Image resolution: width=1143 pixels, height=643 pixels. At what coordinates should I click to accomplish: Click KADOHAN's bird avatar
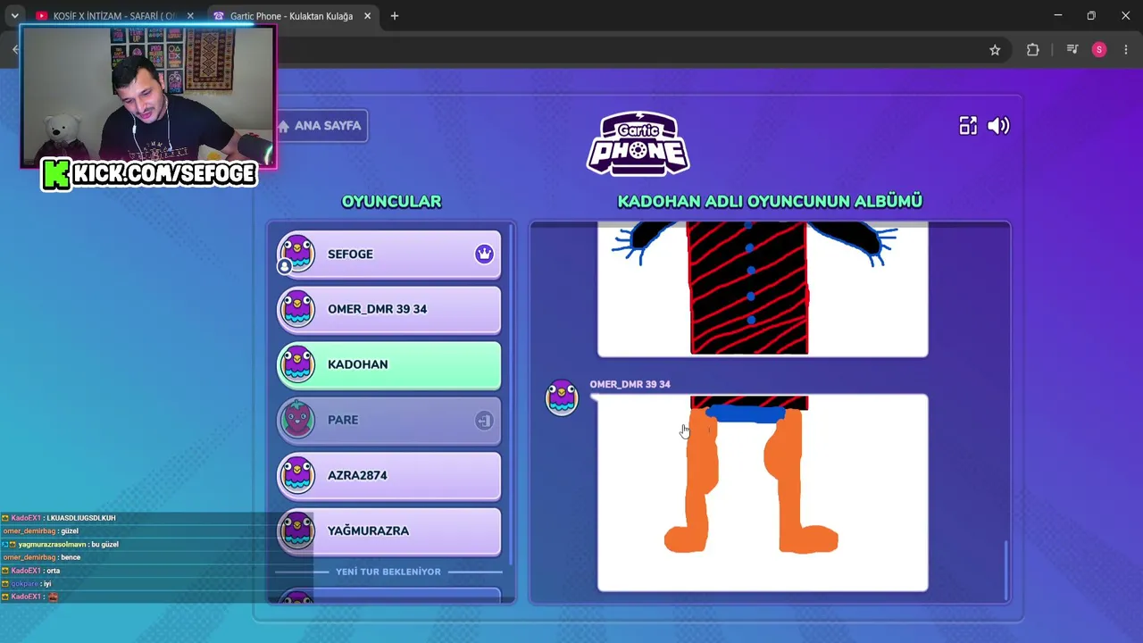pyautogui.click(x=297, y=364)
